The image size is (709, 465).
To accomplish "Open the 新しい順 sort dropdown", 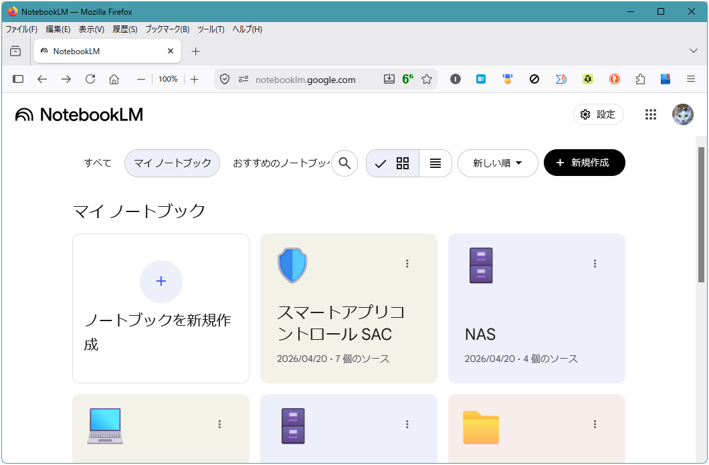I will [x=498, y=163].
